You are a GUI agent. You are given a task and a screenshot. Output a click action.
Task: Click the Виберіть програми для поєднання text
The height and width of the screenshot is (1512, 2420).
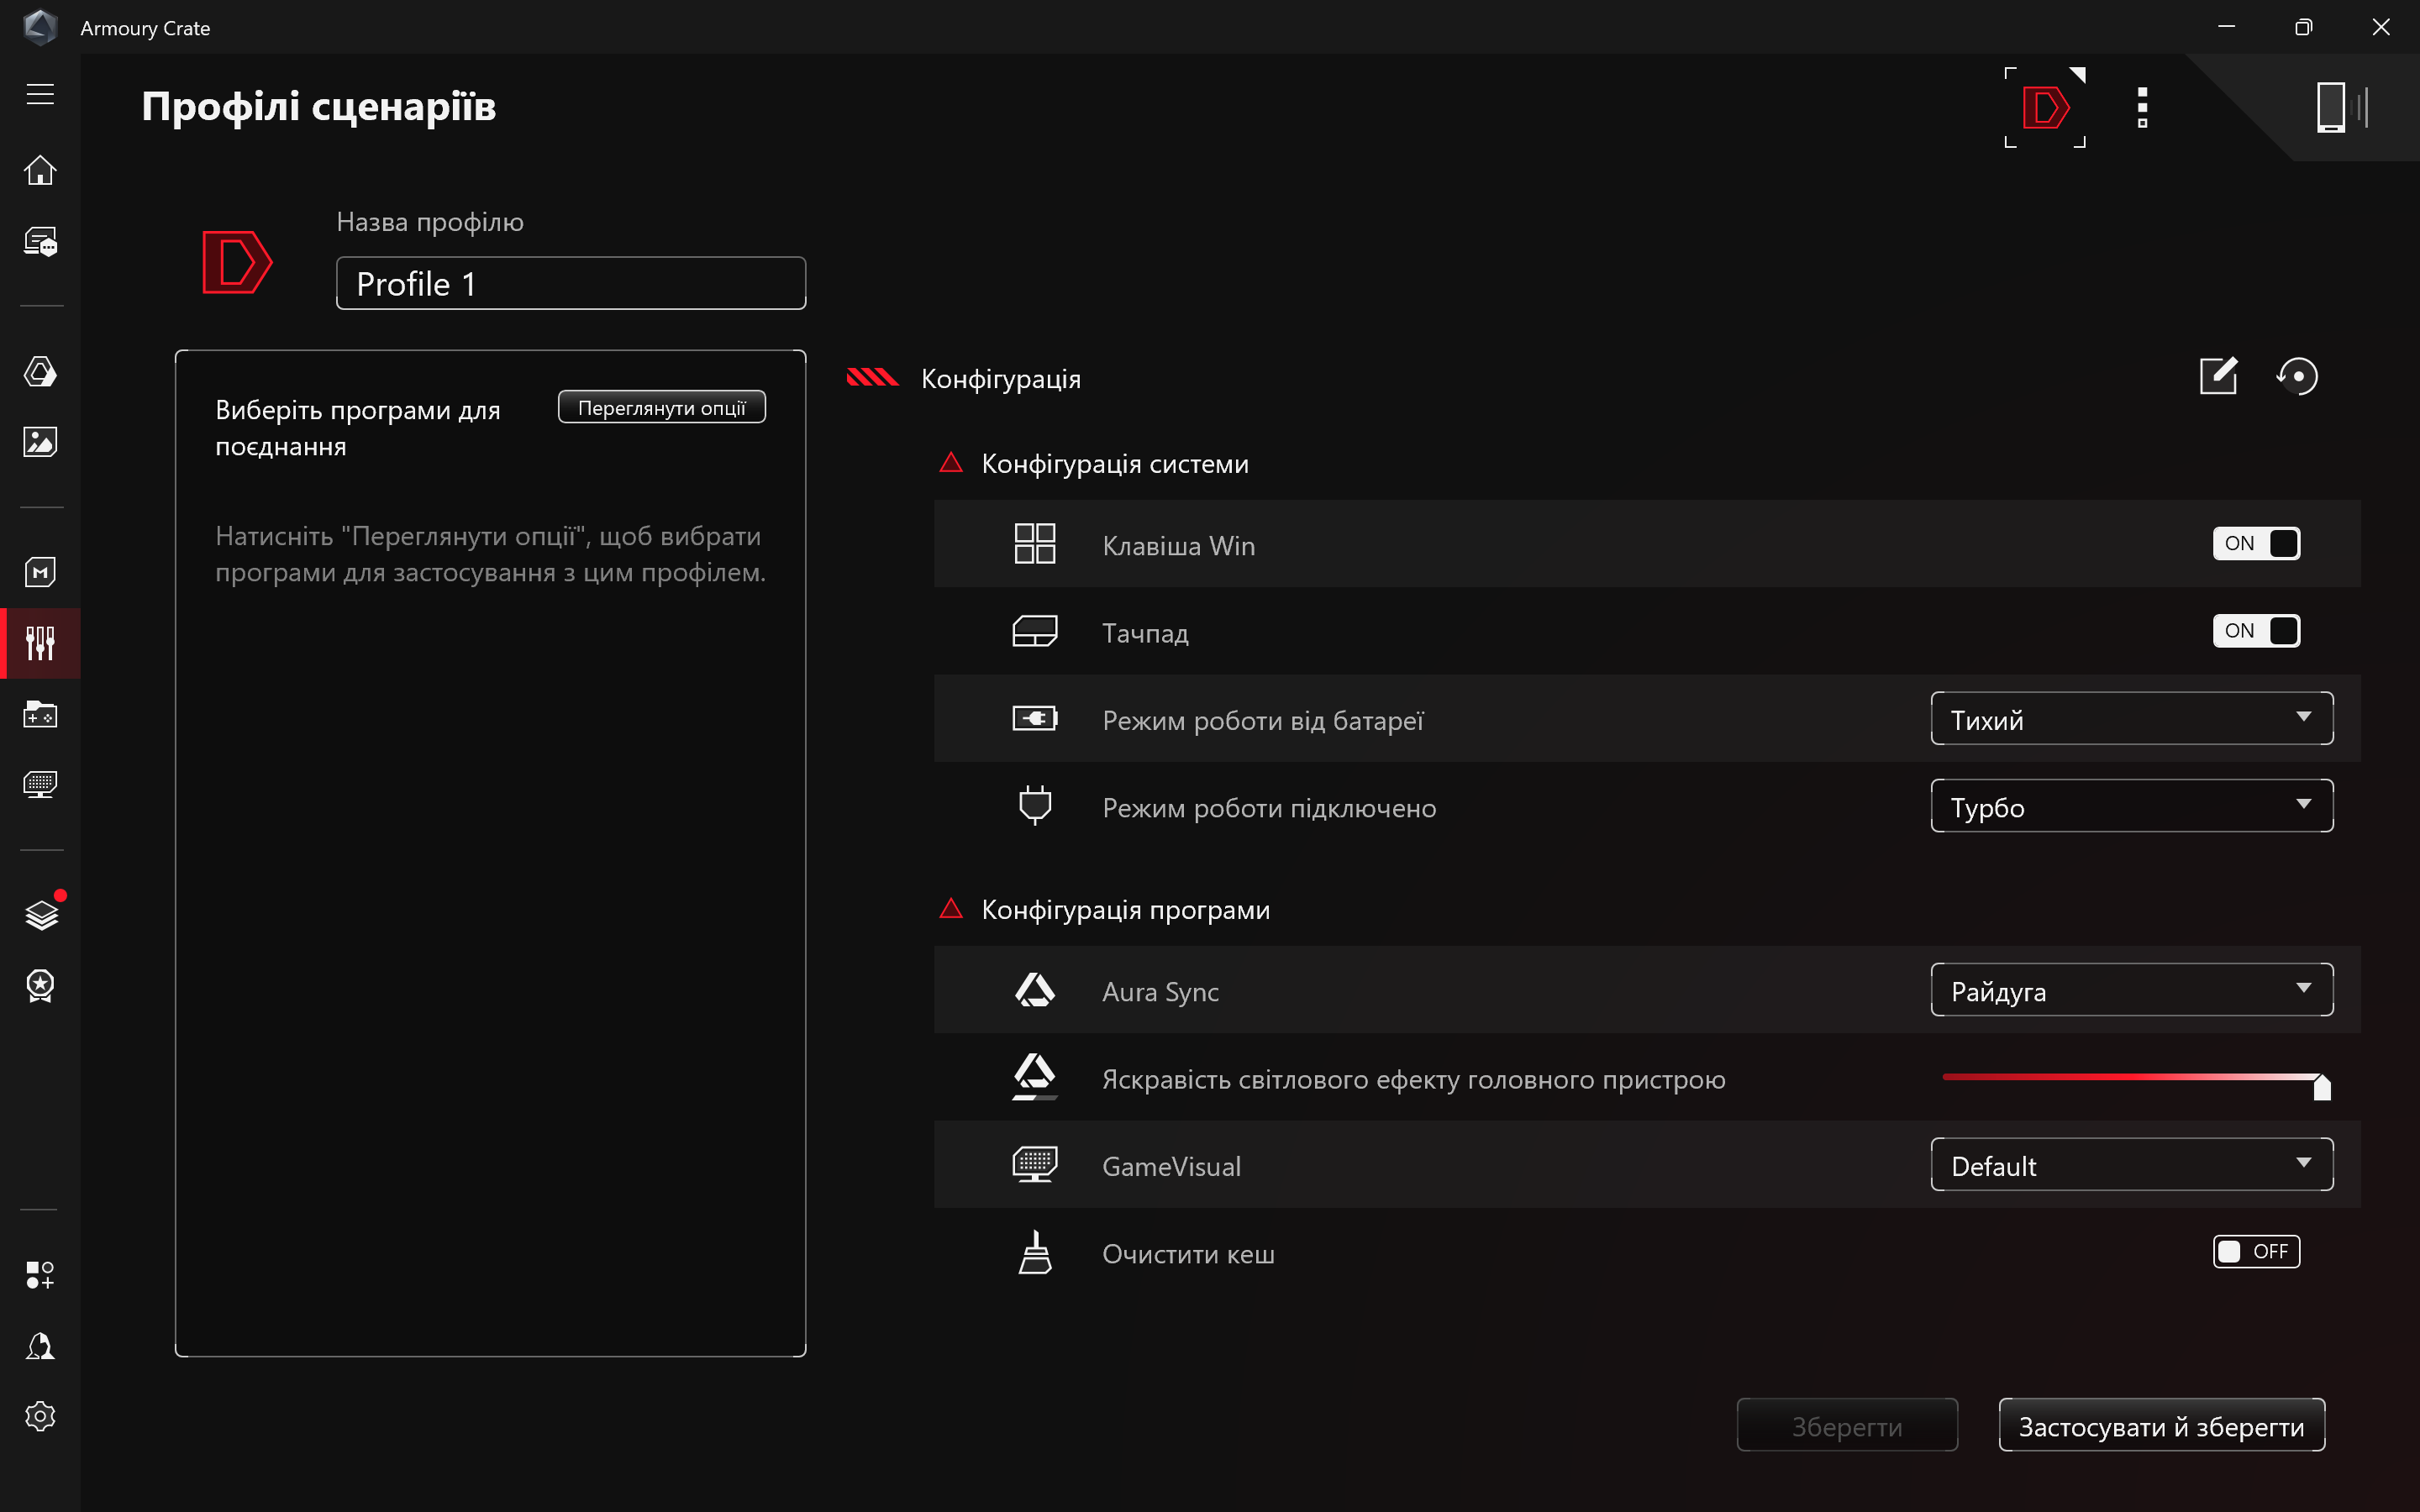(358, 428)
